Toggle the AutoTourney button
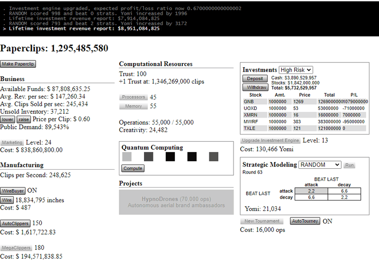The width and height of the screenshot is (379, 264). point(305,221)
